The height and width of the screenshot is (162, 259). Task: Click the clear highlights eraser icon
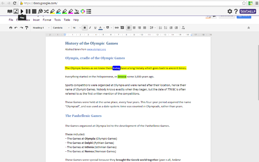point(77,11)
